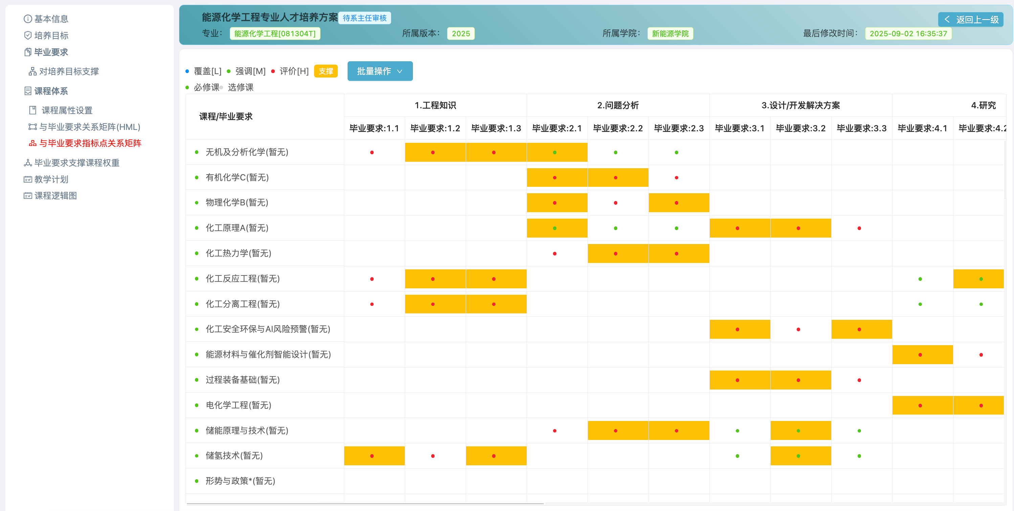Select the 储氢技术 cell under 毕业要求:1.1
This screenshot has width=1014, height=511.
click(374, 456)
